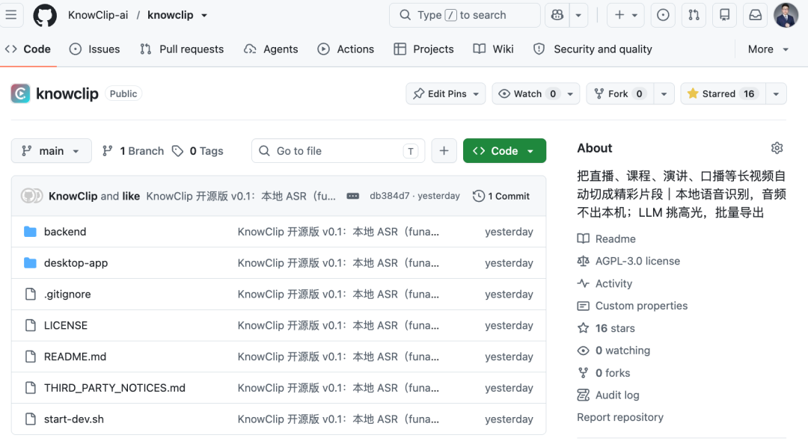This screenshot has width=808, height=444.
Task: View the 1 Commit history
Action: 501,197
